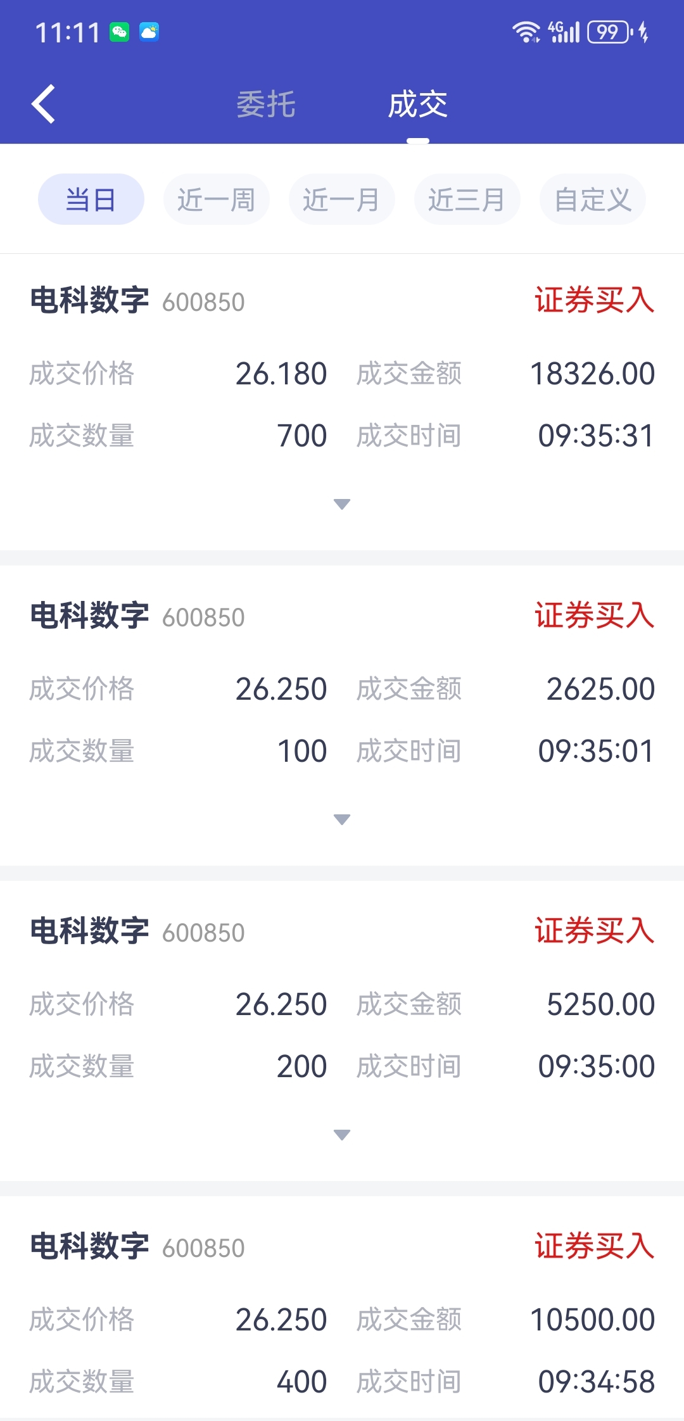
Task: Tap the battery 99 indicator icon
Action: pos(610,32)
